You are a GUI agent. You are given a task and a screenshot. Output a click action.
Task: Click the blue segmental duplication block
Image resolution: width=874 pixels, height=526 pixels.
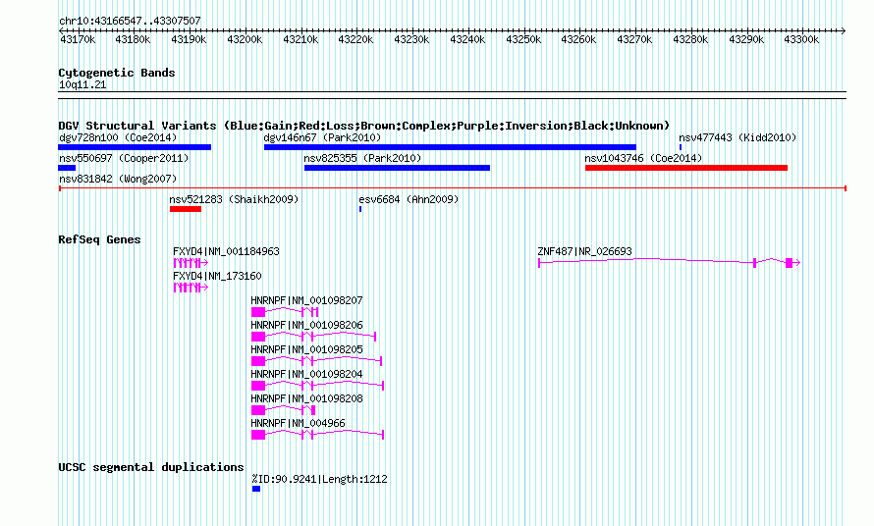click(256, 489)
